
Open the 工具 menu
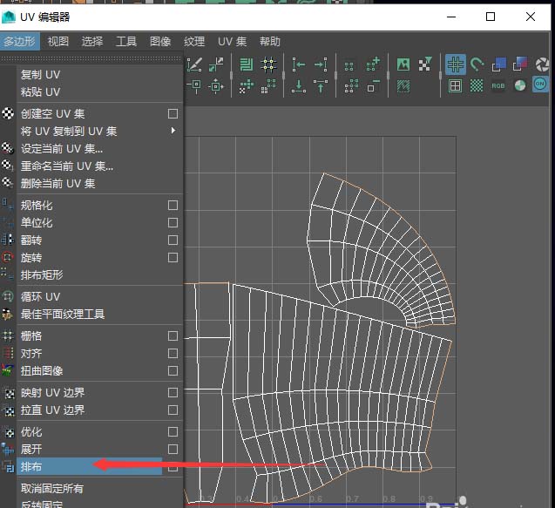point(126,42)
